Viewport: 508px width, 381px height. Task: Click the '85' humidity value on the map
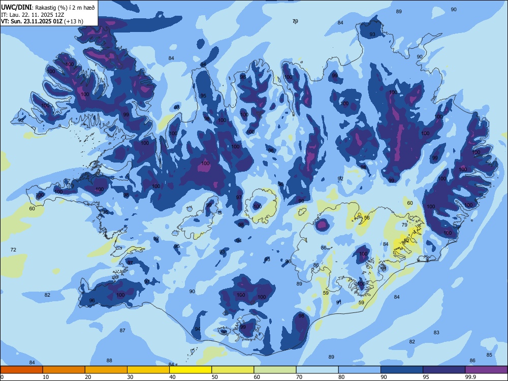pyautogui.click(x=489, y=355)
